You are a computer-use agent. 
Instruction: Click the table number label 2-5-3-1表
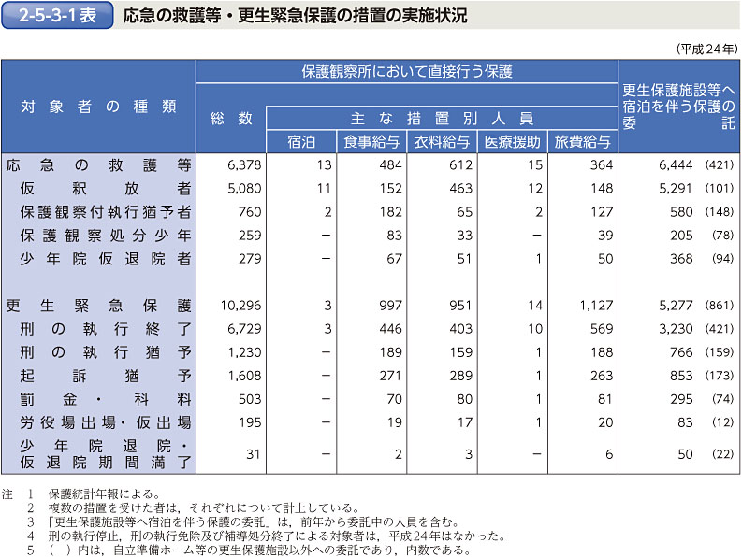[57, 16]
